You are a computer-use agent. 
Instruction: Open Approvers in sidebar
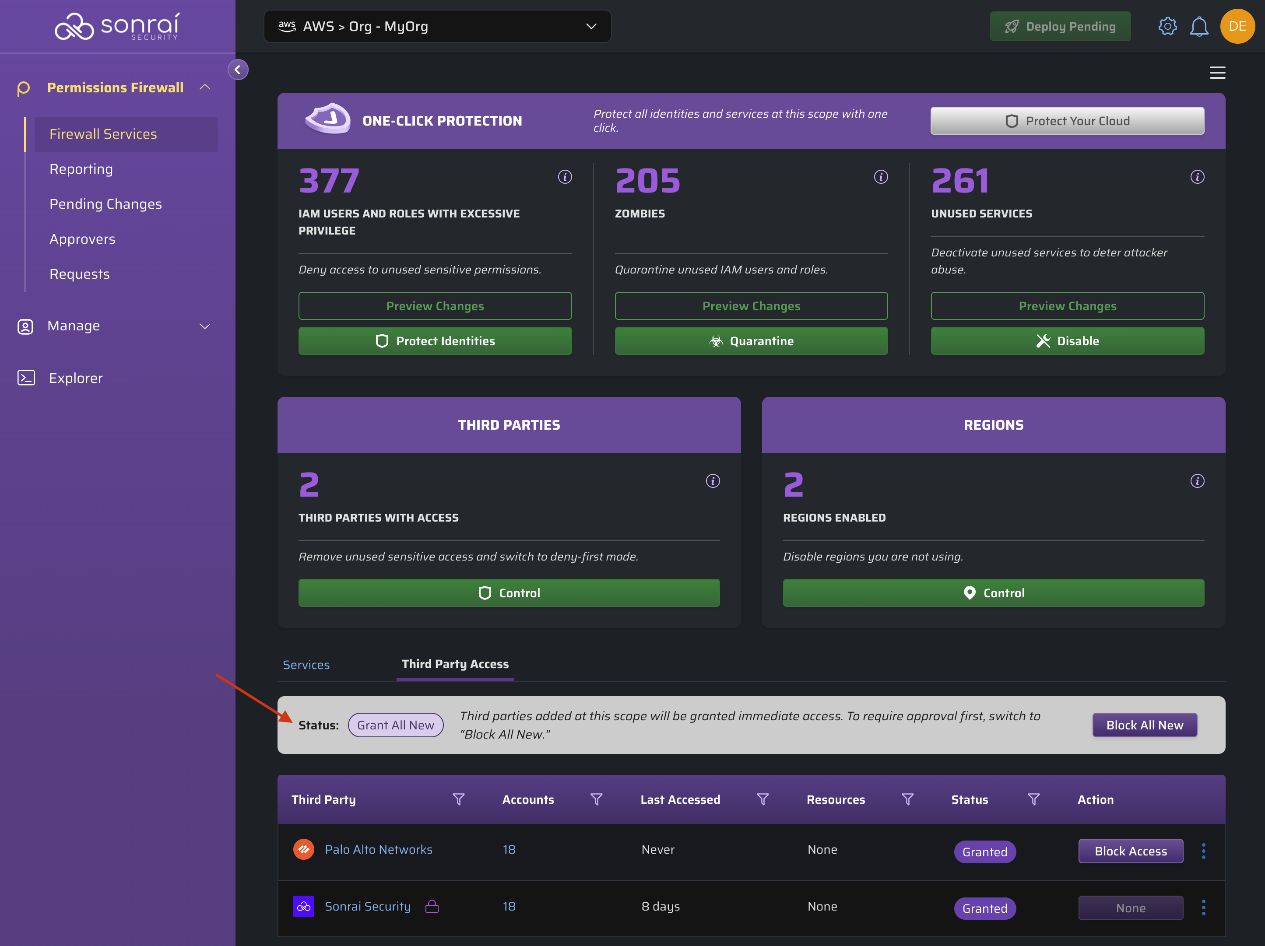(82, 239)
